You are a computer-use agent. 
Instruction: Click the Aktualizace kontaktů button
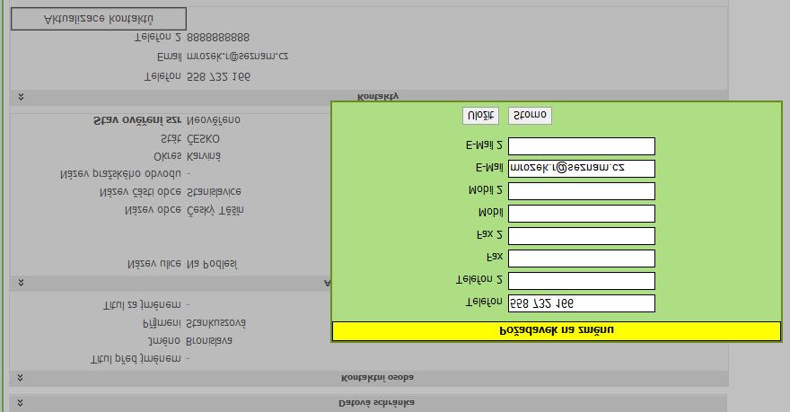[x=99, y=19]
